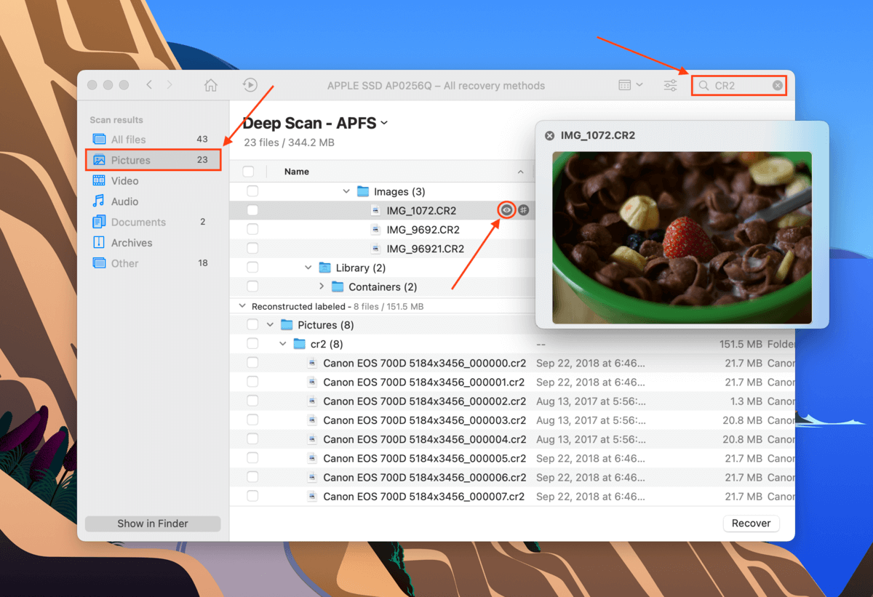Click the Home icon in toolbar
This screenshot has width=873, height=597.
(211, 85)
